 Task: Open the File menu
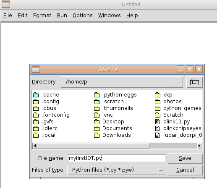[8, 16]
